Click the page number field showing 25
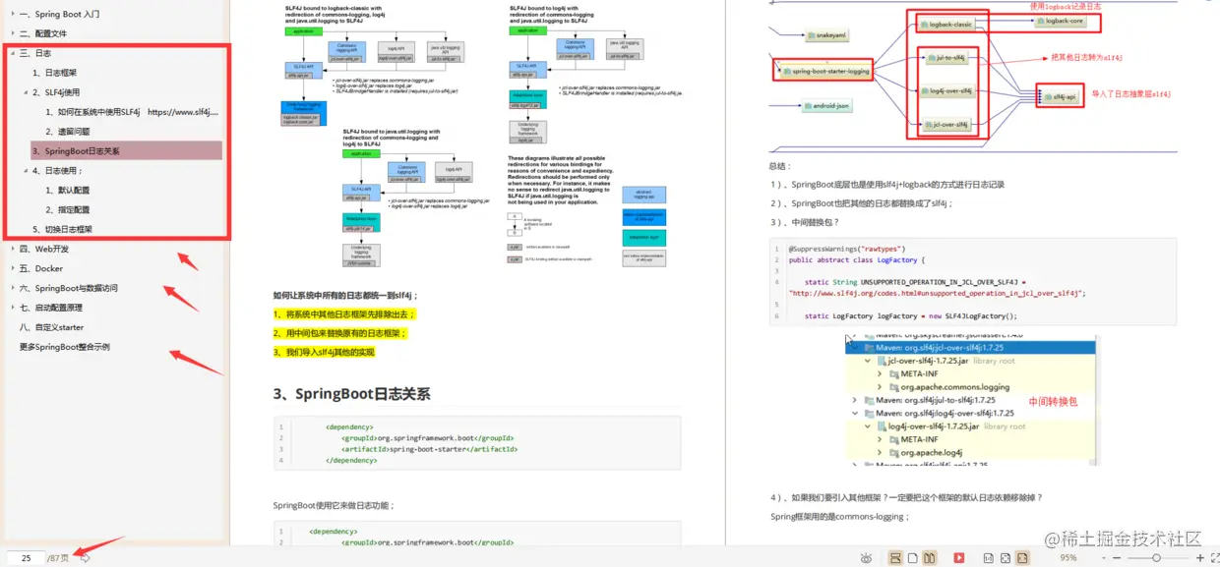1220x567 pixels. click(x=26, y=558)
